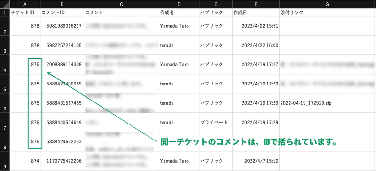Select row 6 header
The image size is (376, 171).
(5, 103)
